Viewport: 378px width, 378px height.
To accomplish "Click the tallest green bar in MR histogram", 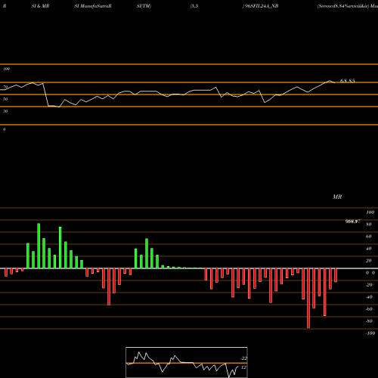I will (x=39, y=246).
